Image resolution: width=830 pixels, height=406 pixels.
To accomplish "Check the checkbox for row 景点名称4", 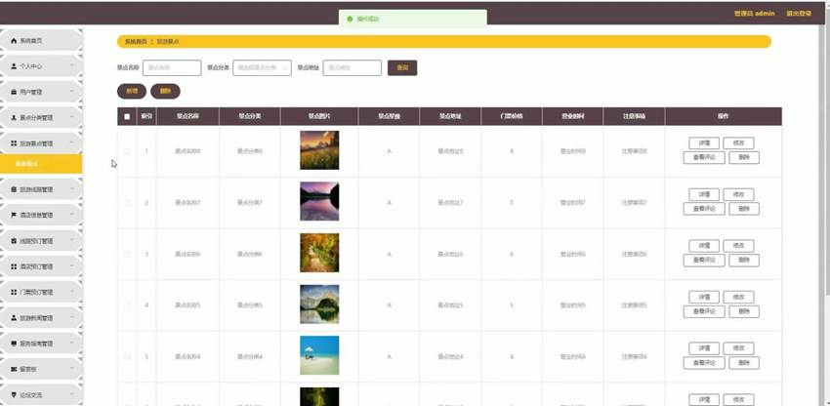I will point(127,357).
